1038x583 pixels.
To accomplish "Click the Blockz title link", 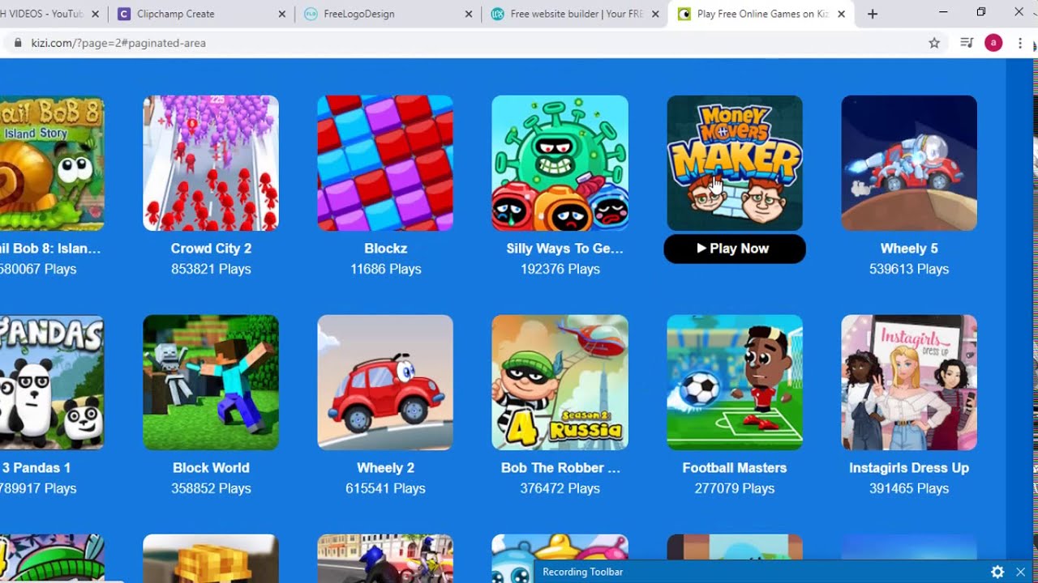I will pos(385,249).
